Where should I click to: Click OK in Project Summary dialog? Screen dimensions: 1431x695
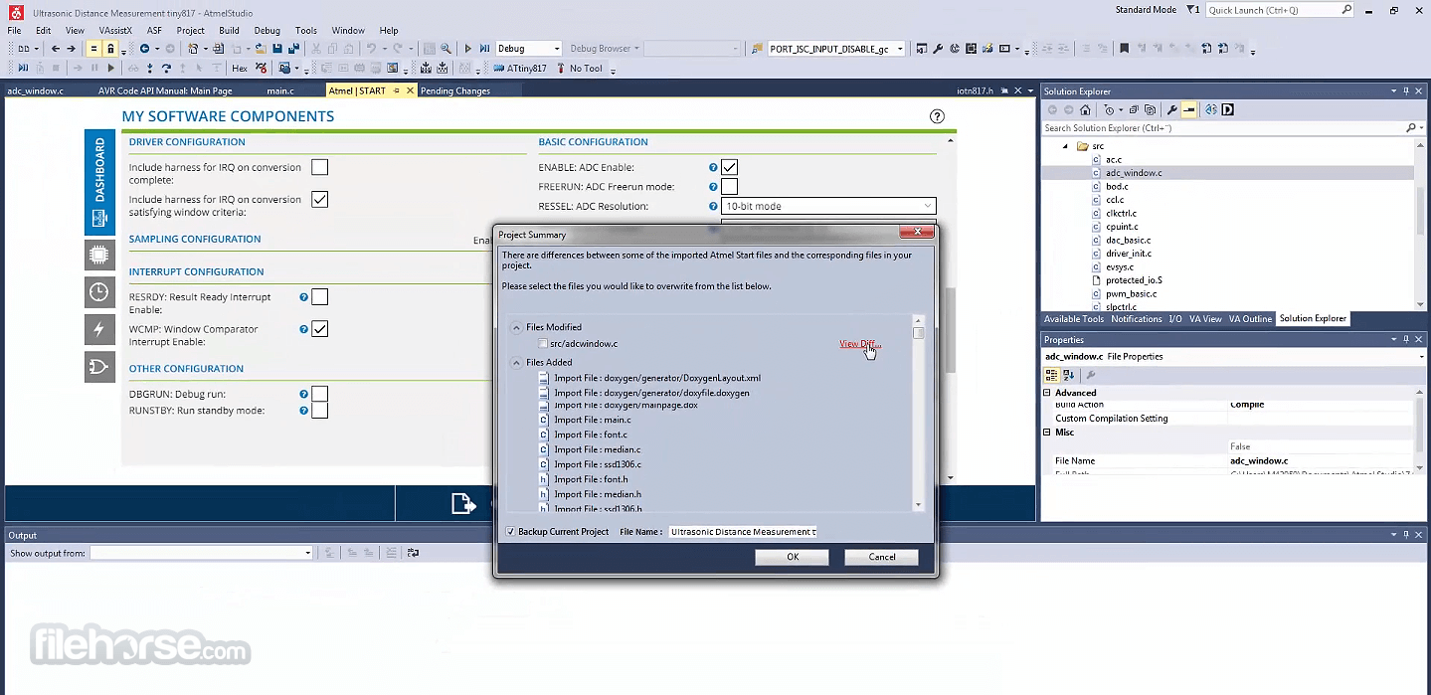coord(793,557)
